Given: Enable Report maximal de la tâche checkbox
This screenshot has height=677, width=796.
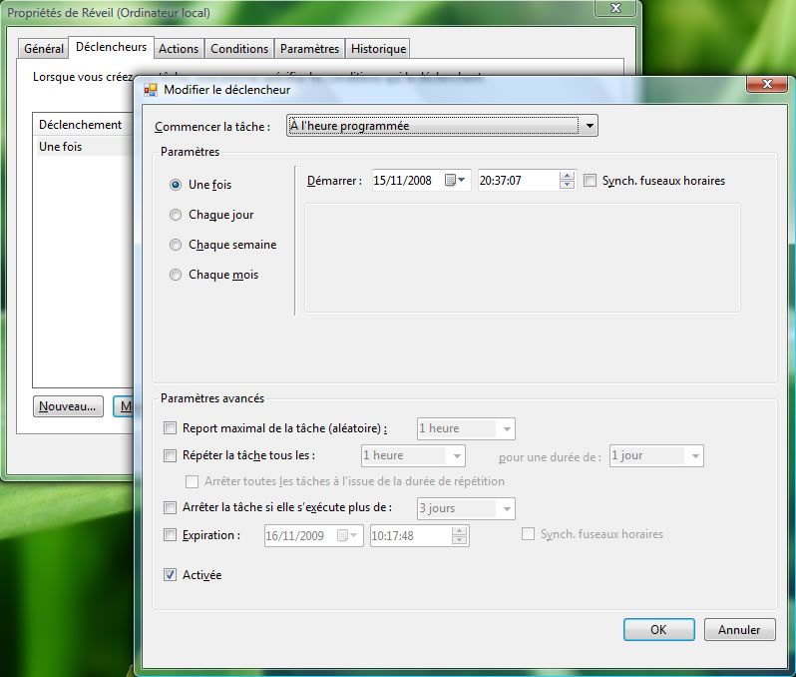Looking at the screenshot, I should [x=170, y=428].
